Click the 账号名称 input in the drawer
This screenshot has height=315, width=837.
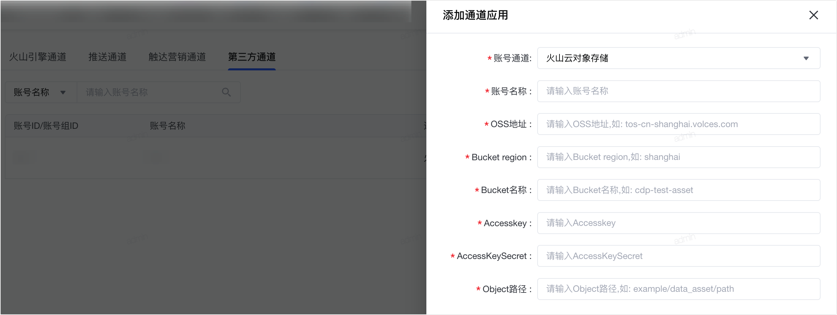point(679,91)
